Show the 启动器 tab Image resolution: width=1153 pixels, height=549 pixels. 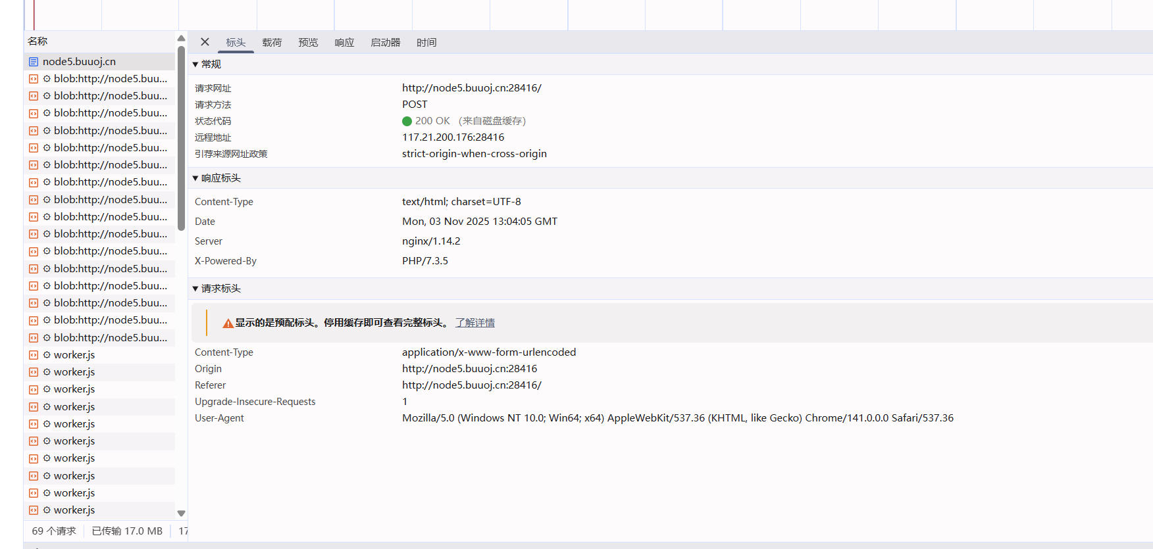[385, 43]
